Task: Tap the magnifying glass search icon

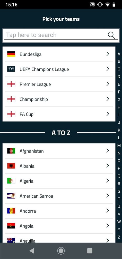Action: [x=111, y=35]
